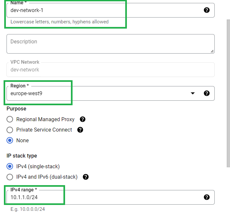Select IPv4 and IPv6 (dual-stack)
230x216 pixels.
pyautogui.click(x=10, y=177)
